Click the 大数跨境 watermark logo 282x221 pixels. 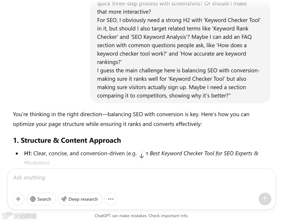coord(20,216)
